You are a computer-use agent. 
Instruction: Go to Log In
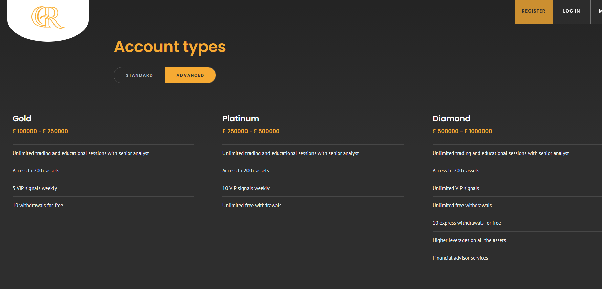coord(572,11)
